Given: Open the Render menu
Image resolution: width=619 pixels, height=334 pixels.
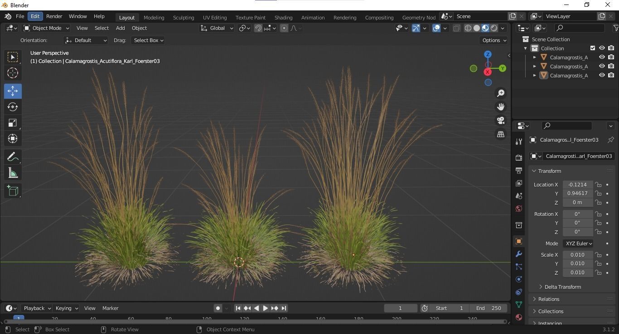Looking at the screenshot, I should click(x=54, y=16).
